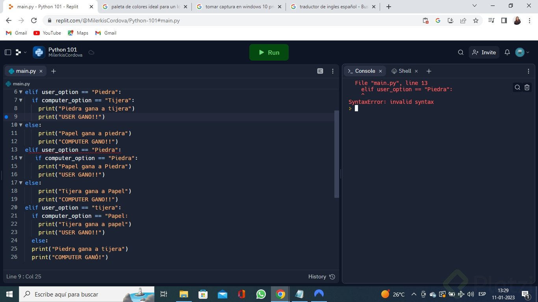
Task: Search the console output
Action: pyautogui.click(x=518, y=87)
